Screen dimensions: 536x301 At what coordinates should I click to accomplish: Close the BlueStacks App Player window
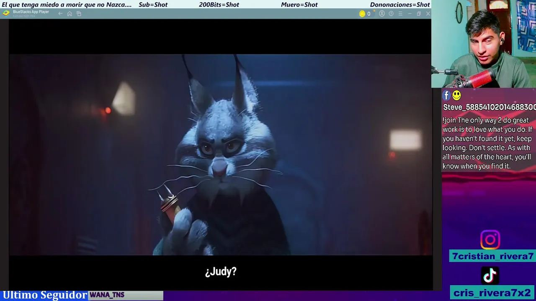(428, 14)
